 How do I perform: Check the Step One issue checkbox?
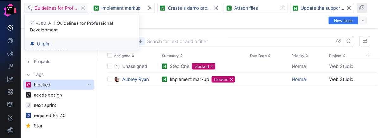[110, 66]
